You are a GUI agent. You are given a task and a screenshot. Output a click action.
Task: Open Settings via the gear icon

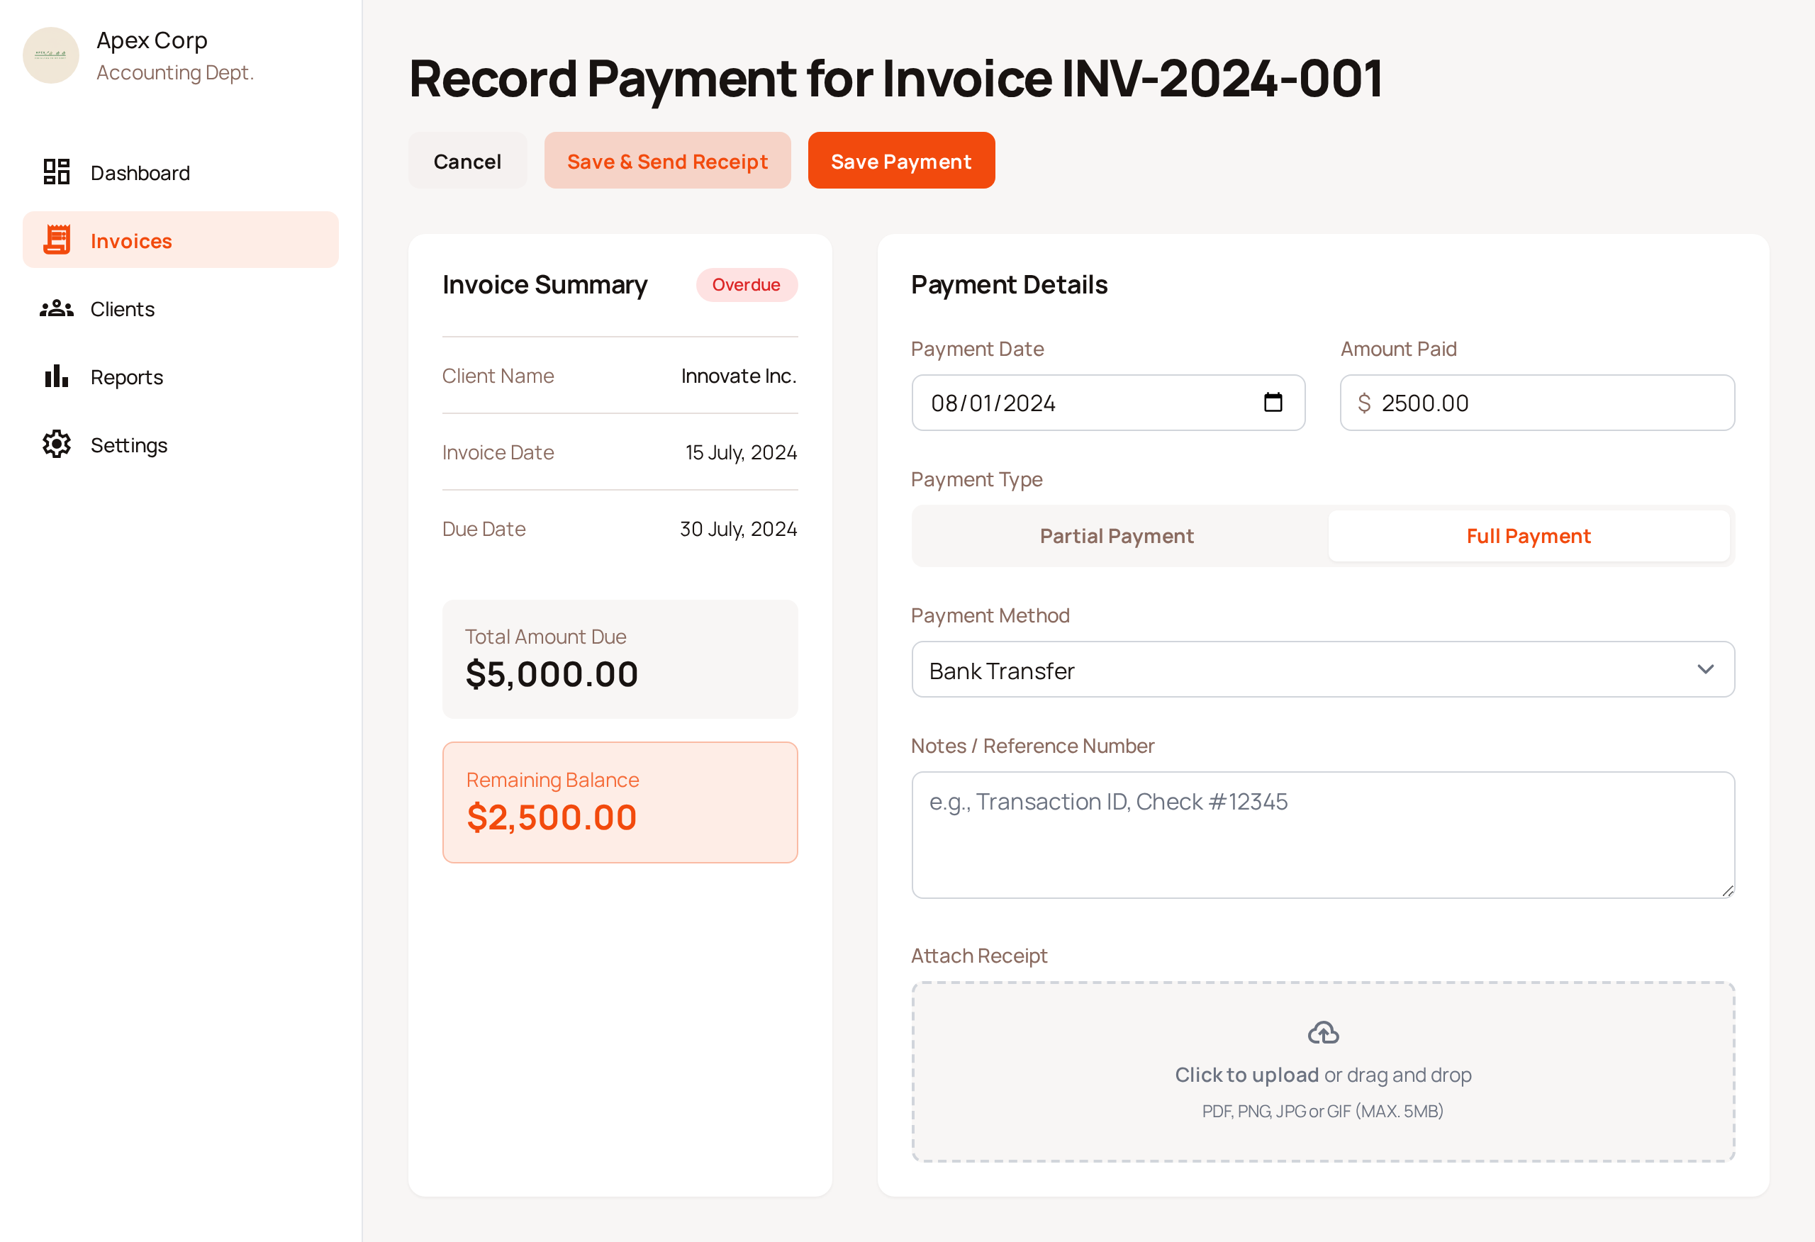tap(55, 444)
